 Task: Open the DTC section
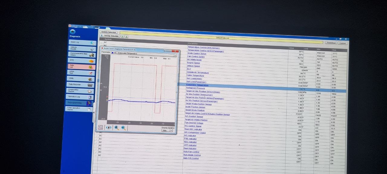(x=82, y=61)
